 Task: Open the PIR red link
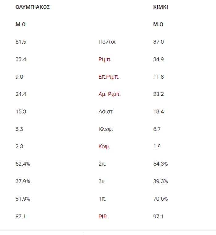(x=102, y=217)
